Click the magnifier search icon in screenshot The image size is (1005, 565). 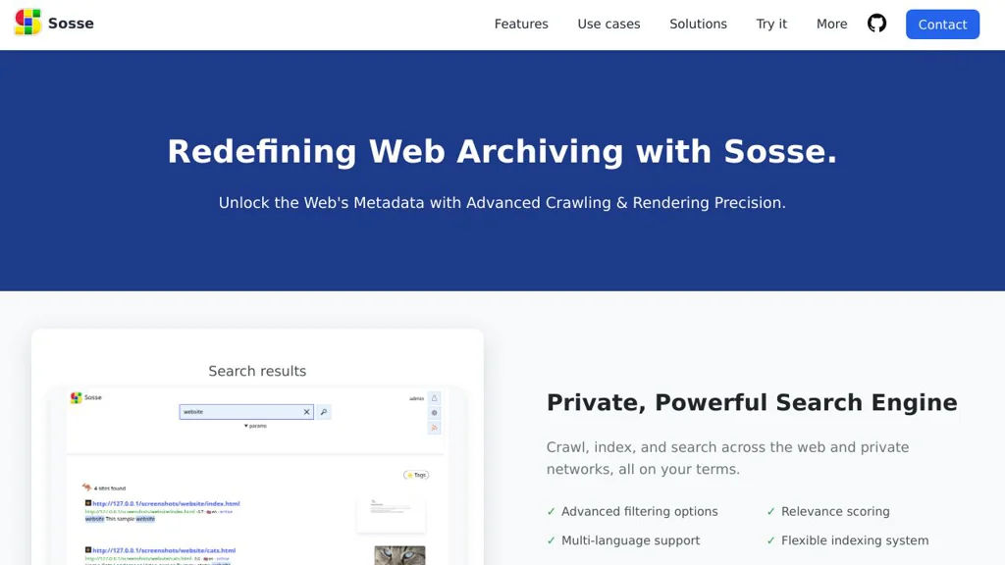pos(324,412)
